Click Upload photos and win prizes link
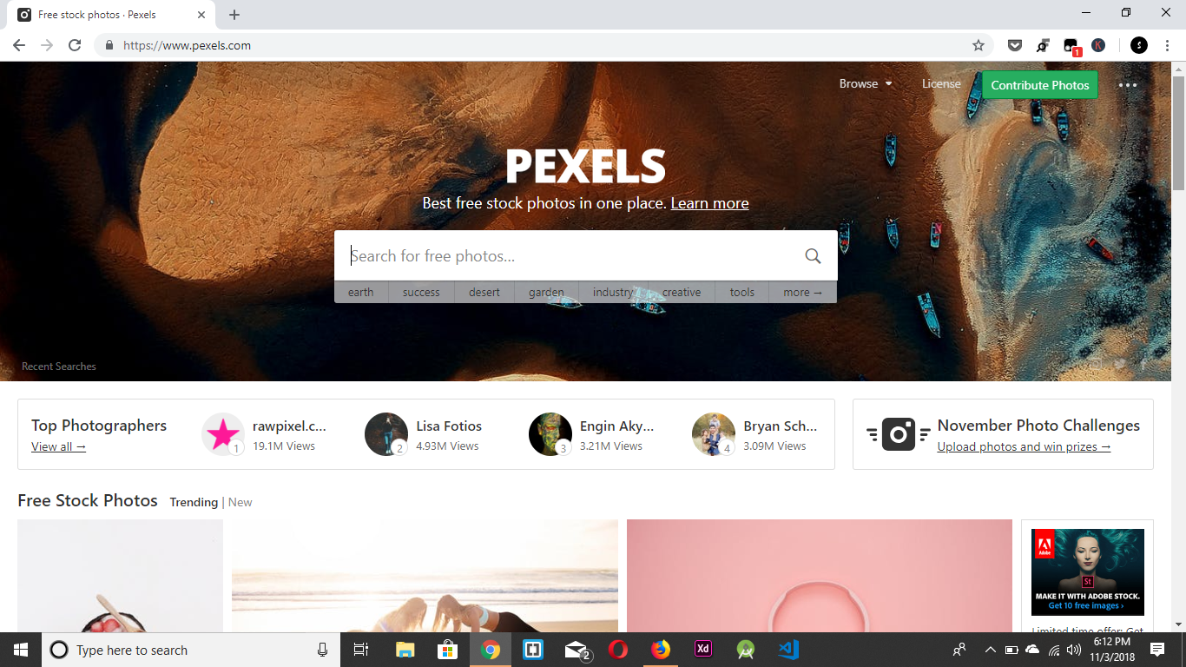 1024,446
